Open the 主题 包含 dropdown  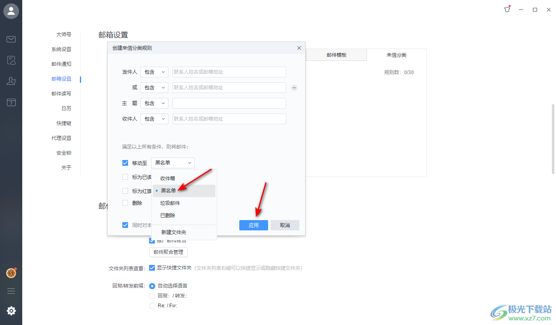pyautogui.click(x=154, y=103)
